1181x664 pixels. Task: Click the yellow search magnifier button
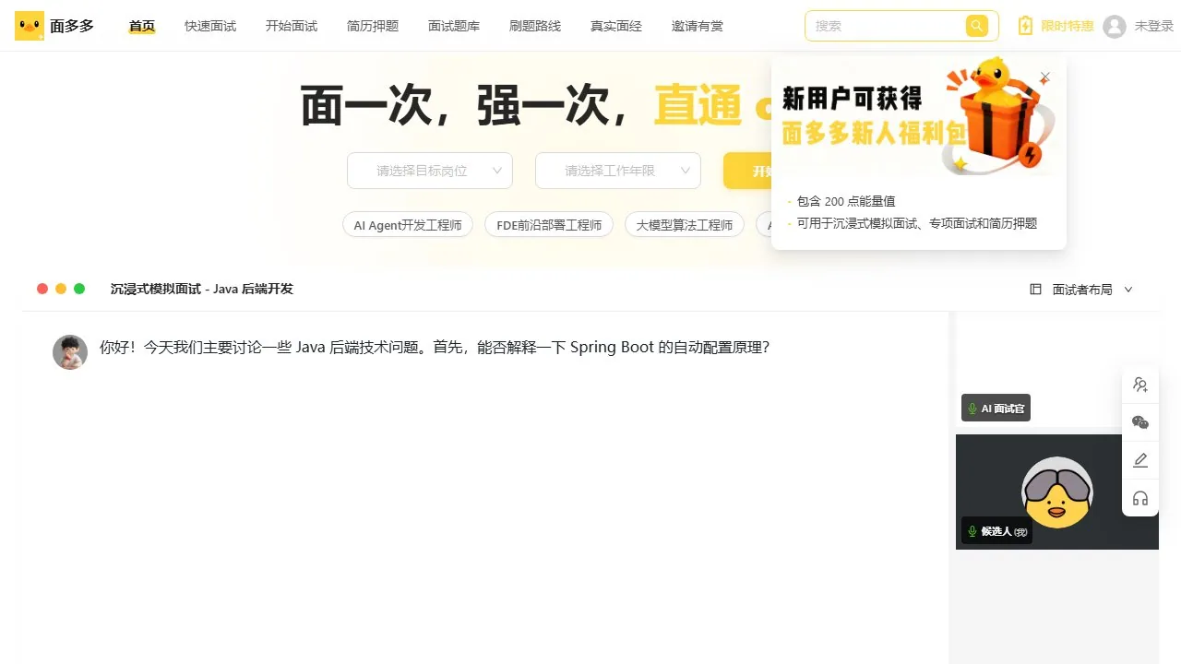(x=976, y=26)
